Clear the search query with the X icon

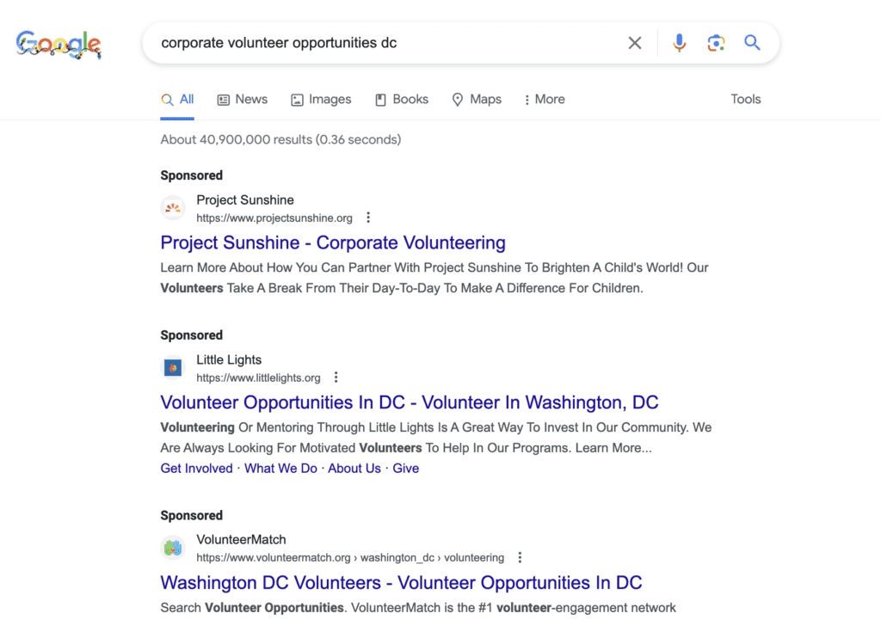coord(634,43)
